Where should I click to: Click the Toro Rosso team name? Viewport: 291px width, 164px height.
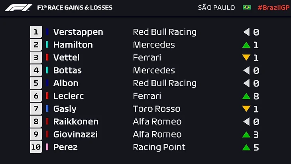tap(157, 109)
